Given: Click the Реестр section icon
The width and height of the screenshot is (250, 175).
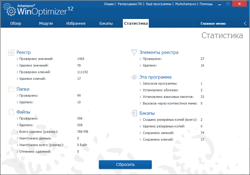Looking at the screenshot, I should coord(11,52).
